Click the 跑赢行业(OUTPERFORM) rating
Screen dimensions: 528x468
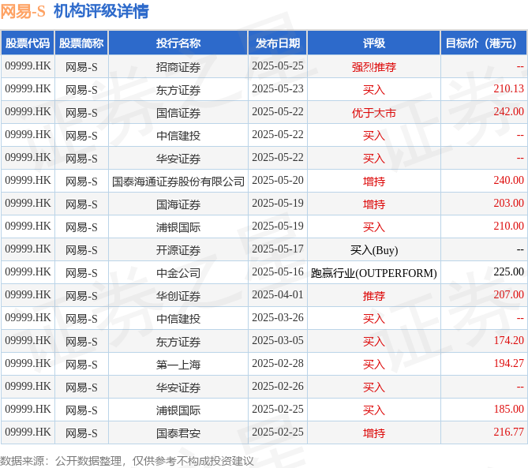click(x=374, y=273)
